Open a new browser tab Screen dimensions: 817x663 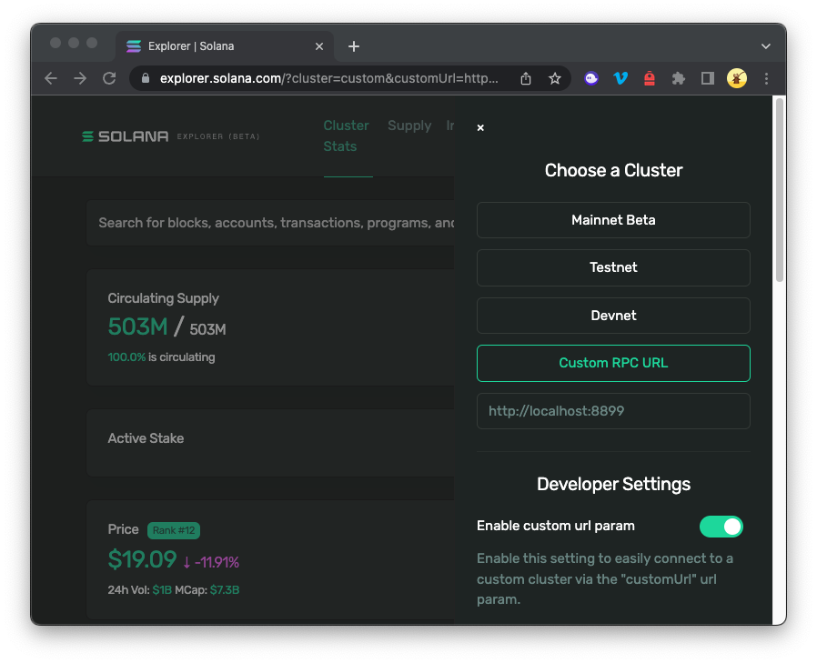(354, 46)
